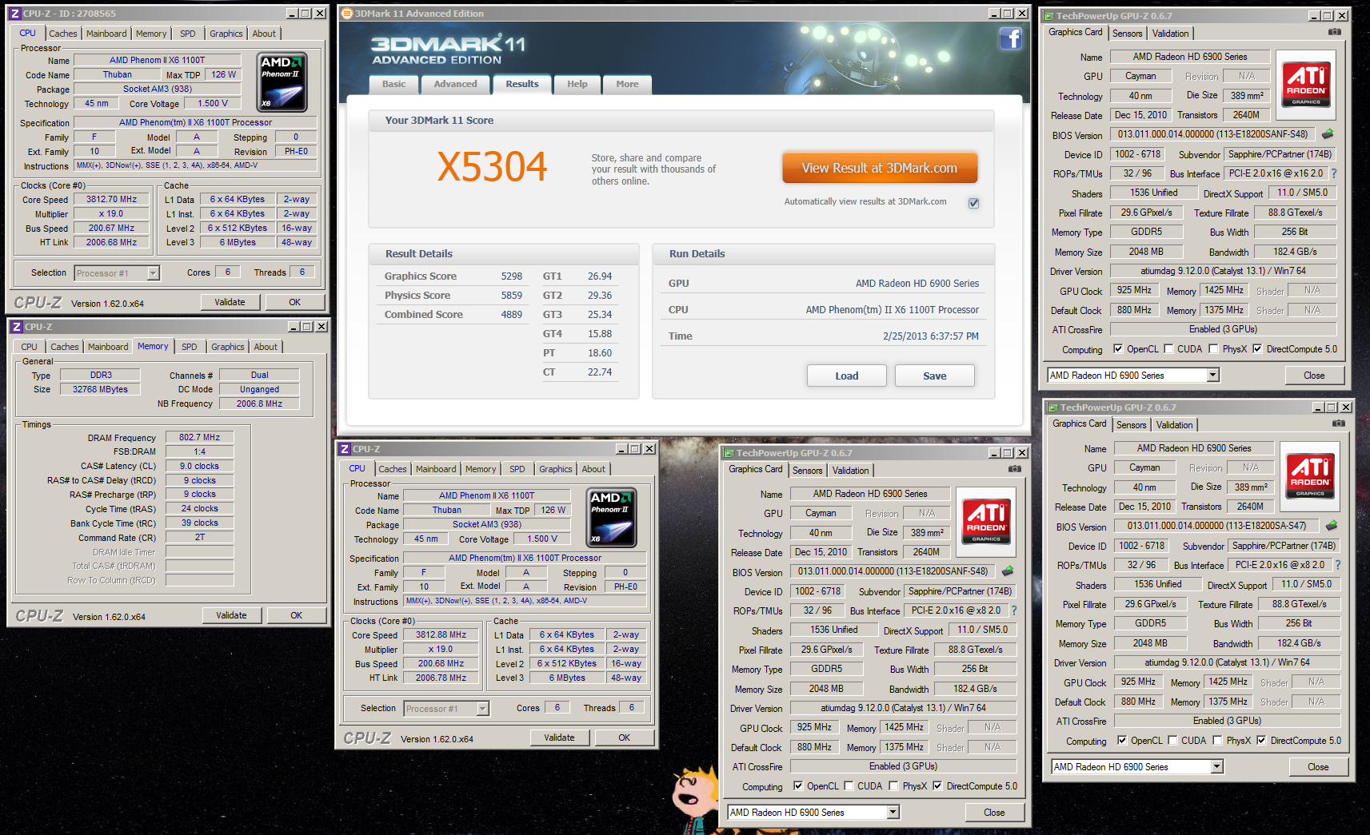Click BIOS save chip icon in middle GPU-Z window
This screenshot has height=835, width=1370.
(1008, 571)
